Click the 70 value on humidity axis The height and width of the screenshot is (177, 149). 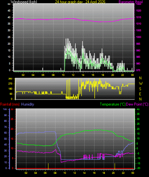coord(5,127)
